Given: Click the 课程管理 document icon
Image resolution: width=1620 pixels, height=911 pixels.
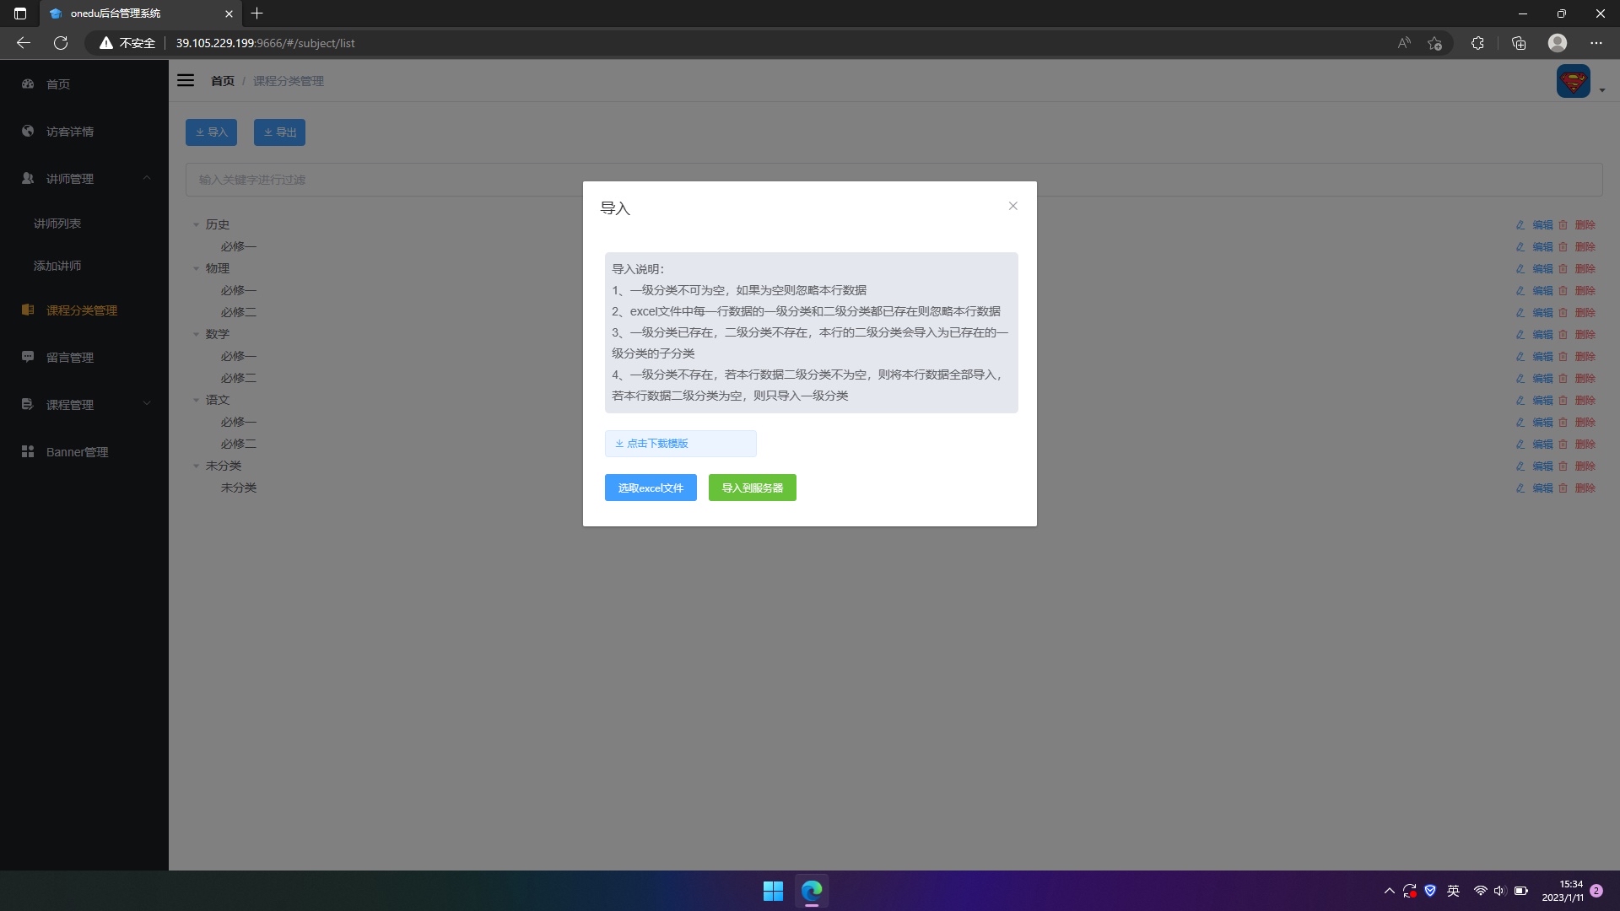Looking at the screenshot, I should 28,404.
